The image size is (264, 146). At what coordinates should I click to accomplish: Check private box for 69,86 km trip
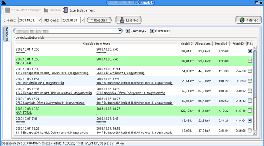[250, 101]
